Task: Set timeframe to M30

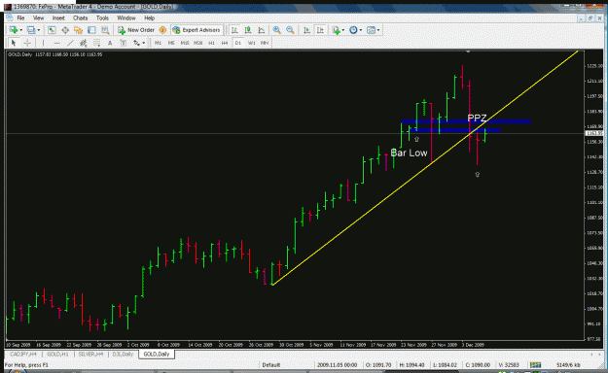Action: click(x=198, y=43)
